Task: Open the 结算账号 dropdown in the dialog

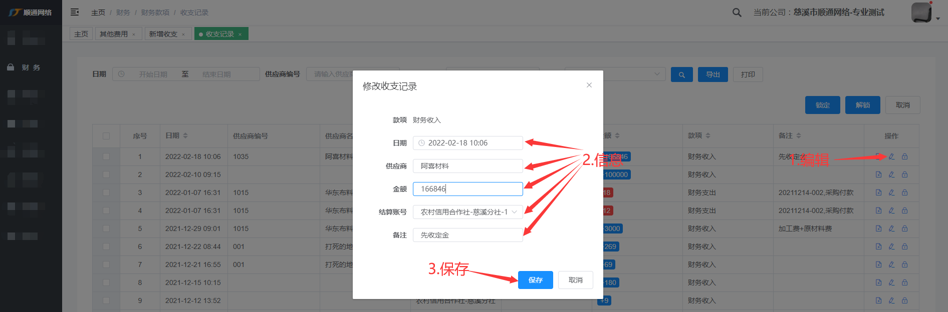Action: pos(467,212)
